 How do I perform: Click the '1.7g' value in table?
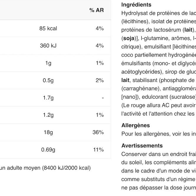click(x=48, y=98)
